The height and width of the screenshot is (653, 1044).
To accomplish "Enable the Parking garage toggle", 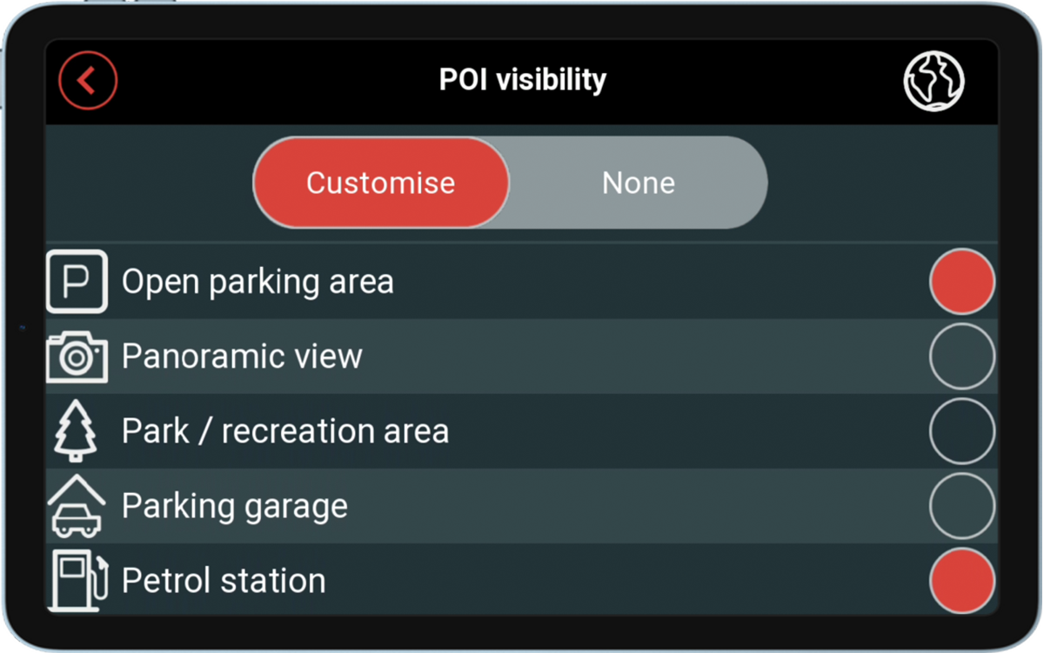I will pyautogui.click(x=961, y=506).
